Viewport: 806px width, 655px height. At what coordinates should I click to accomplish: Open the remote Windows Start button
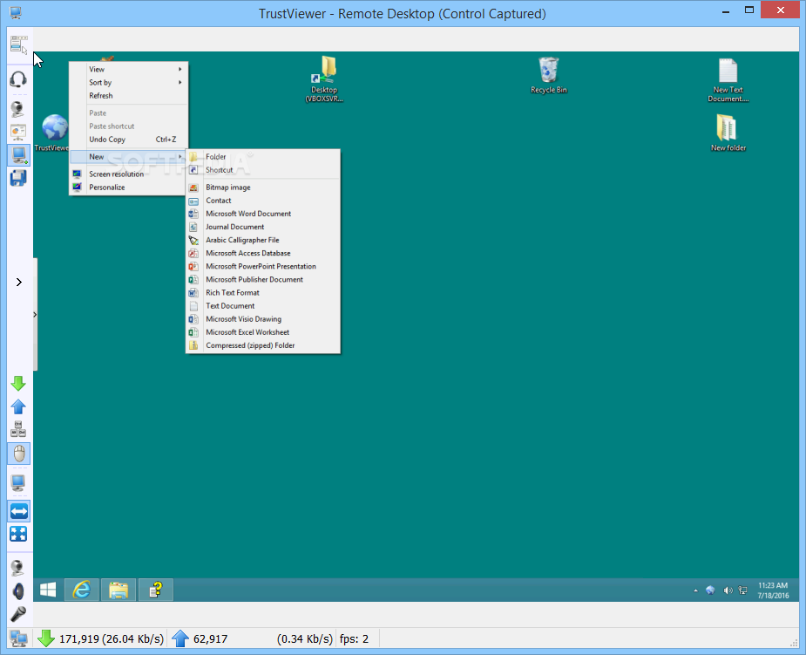[x=48, y=590]
